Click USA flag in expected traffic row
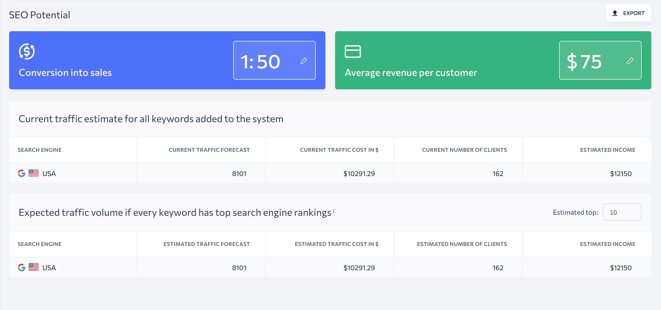The height and width of the screenshot is (310, 661). [34, 267]
